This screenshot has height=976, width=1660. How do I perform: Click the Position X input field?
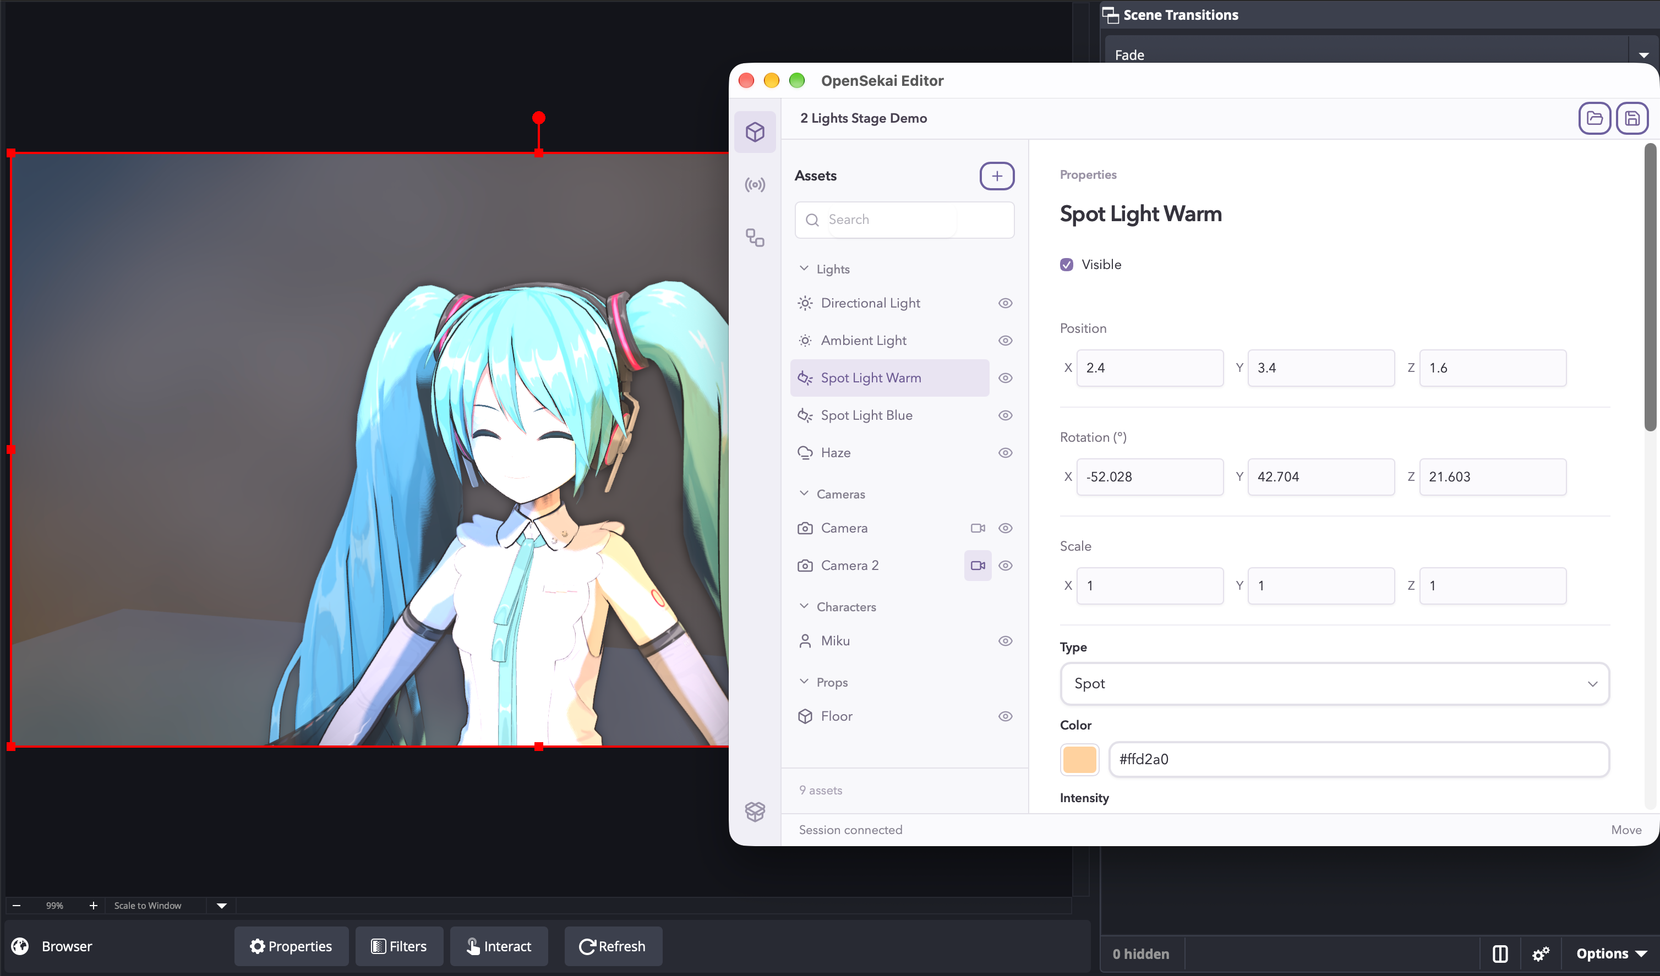1149,368
